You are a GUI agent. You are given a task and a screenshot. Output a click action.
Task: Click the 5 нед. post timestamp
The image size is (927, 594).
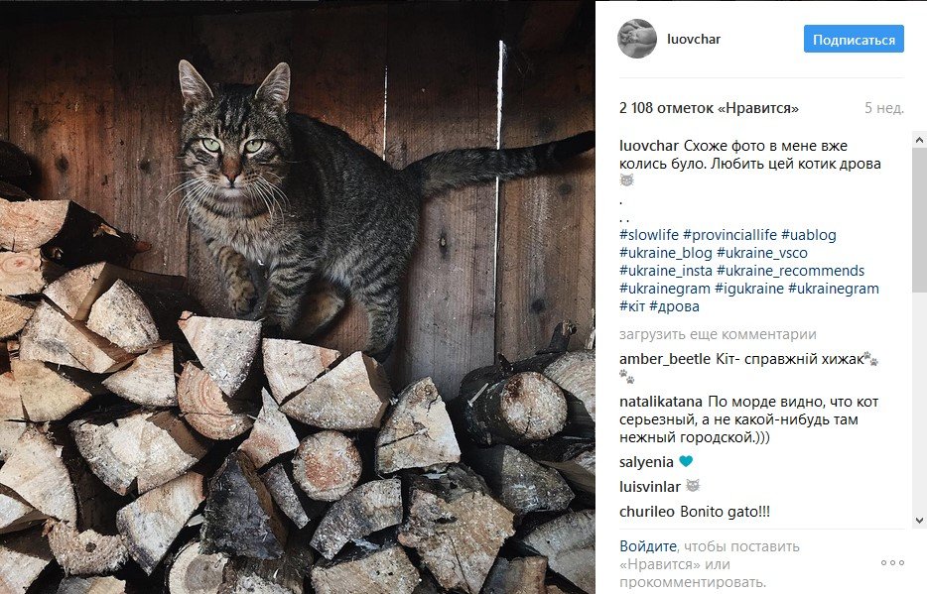pyautogui.click(x=884, y=108)
